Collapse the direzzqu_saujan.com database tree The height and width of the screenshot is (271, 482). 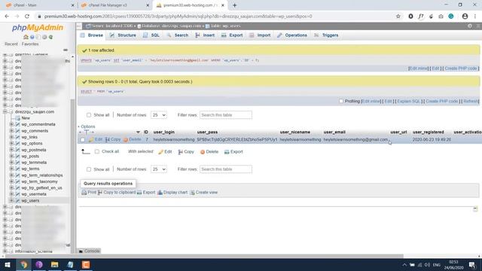click(x=5, y=112)
